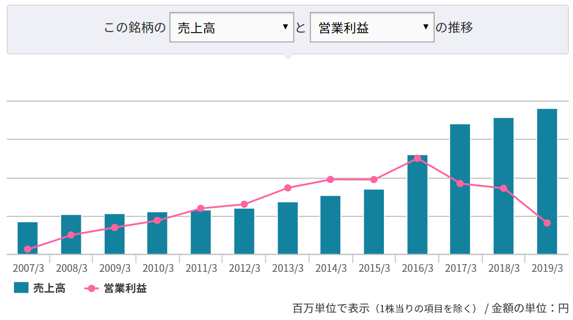Select the 2013/3 operating profit point

tap(288, 187)
